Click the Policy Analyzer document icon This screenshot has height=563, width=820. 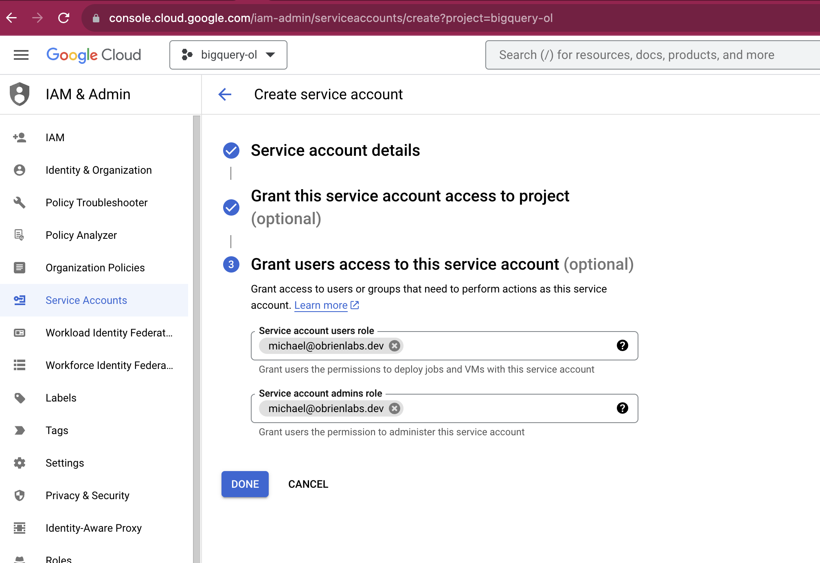[x=20, y=235]
